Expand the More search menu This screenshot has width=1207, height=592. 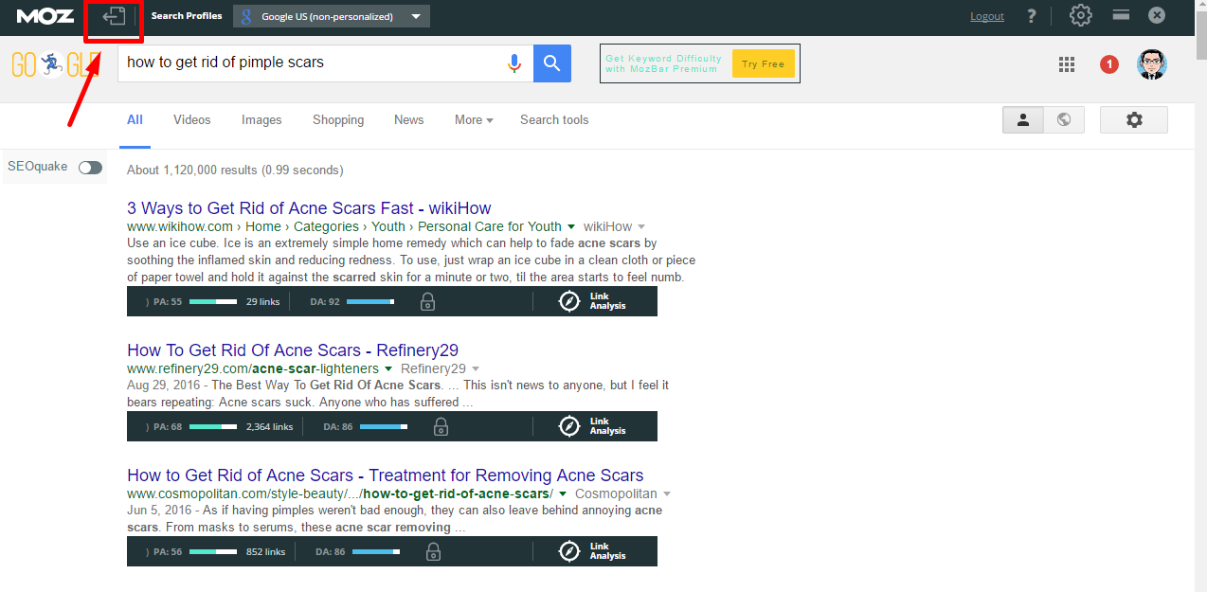coord(474,120)
